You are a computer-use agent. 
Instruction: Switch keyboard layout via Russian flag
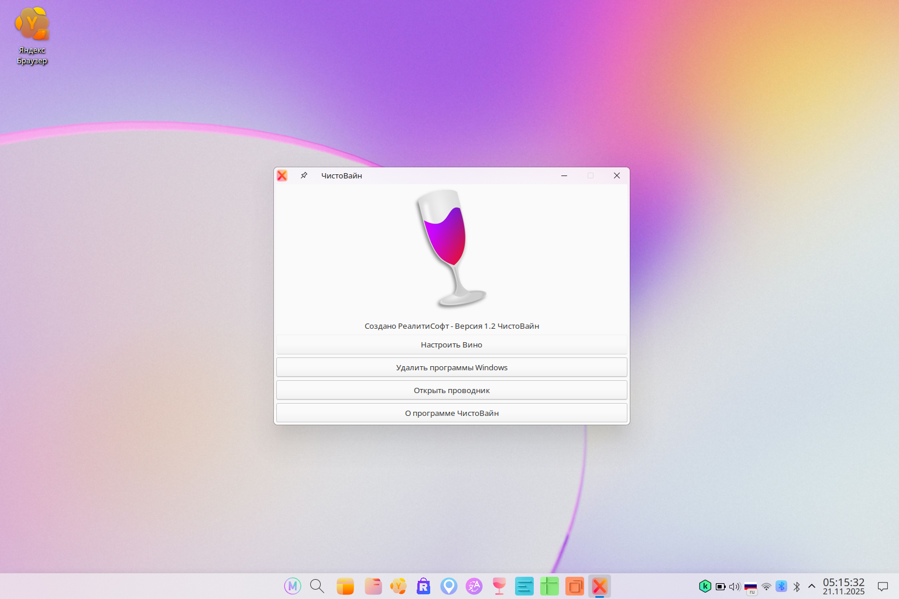point(751,586)
